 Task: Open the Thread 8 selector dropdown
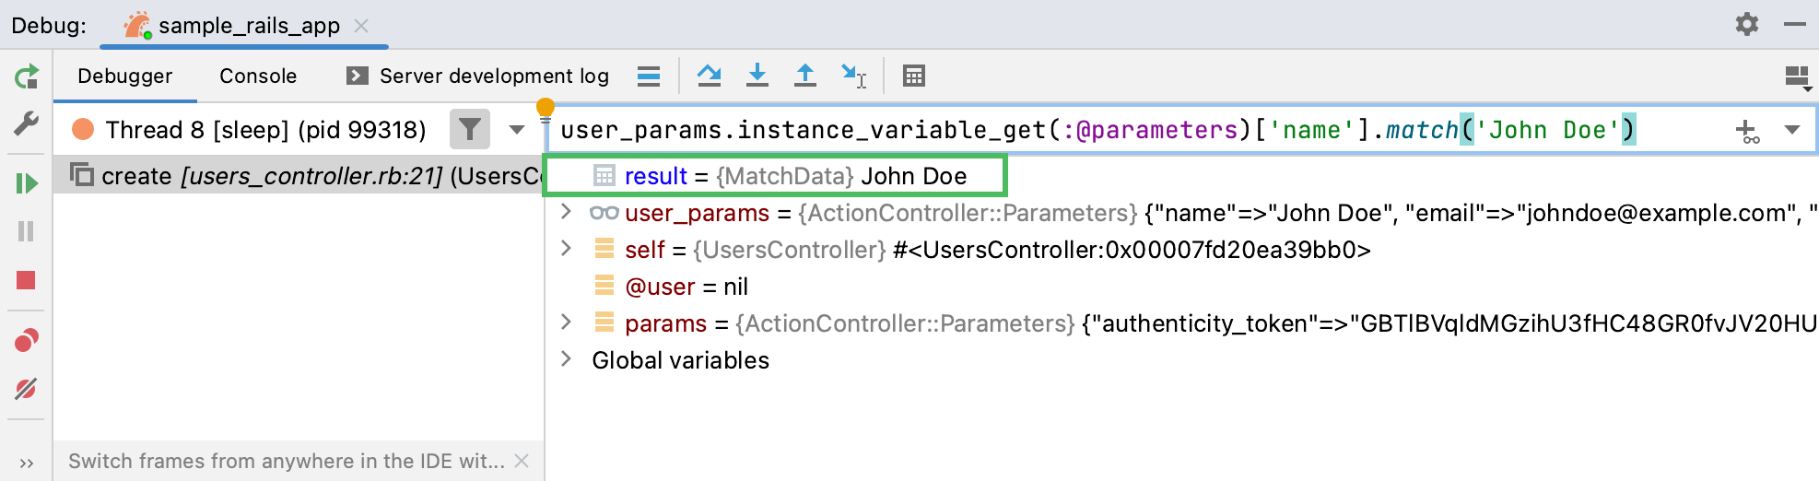click(517, 130)
